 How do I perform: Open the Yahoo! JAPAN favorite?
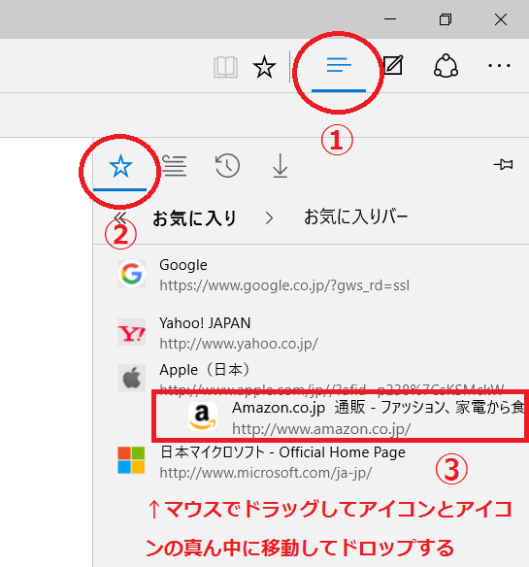tap(311, 333)
